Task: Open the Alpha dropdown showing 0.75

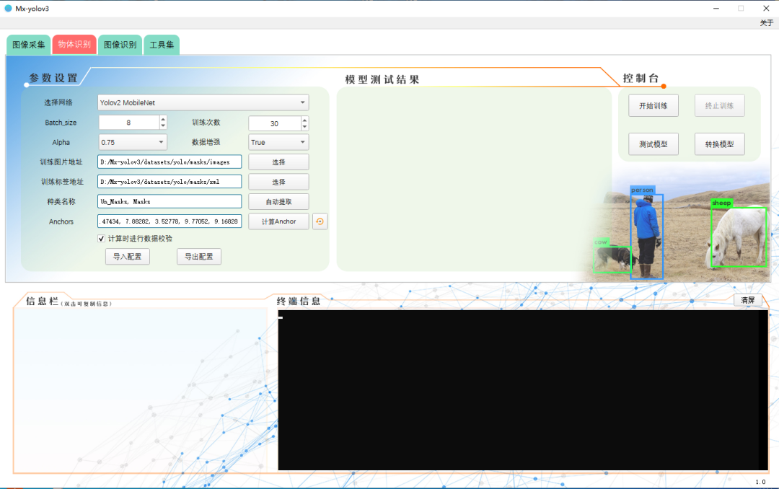Action: pyautogui.click(x=133, y=142)
